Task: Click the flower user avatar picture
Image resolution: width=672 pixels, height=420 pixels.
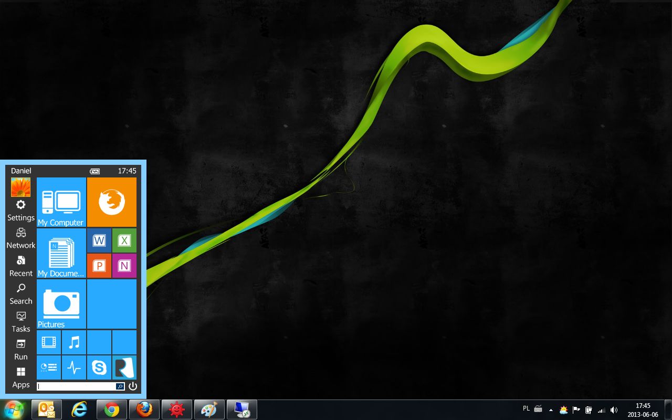Action: click(x=21, y=187)
